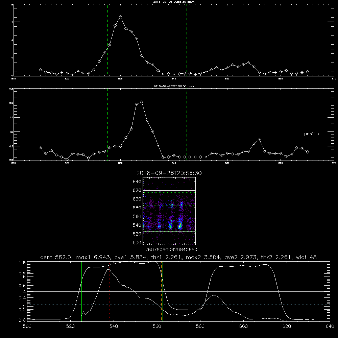
Task: Click the 560 label on bottom plot x-axis
Action: pos(157,327)
